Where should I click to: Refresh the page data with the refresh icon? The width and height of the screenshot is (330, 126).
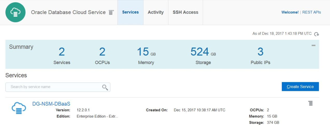pyautogui.click(x=316, y=34)
